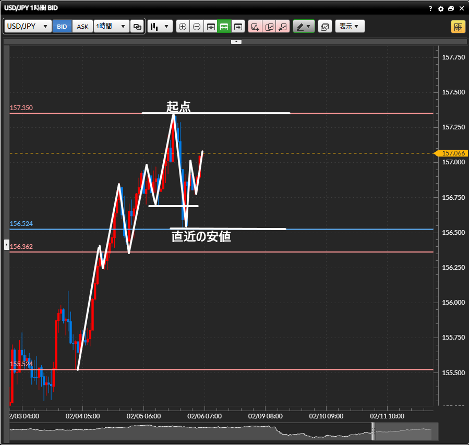Image resolution: width=469 pixels, height=445 pixels.
Task: Collapse toolbar with the up arrow handle
Action: click(236, 41)
